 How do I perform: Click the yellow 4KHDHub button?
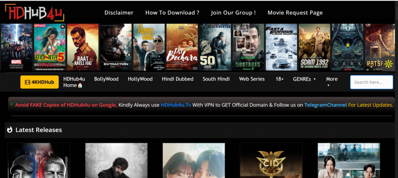(40, 82)
